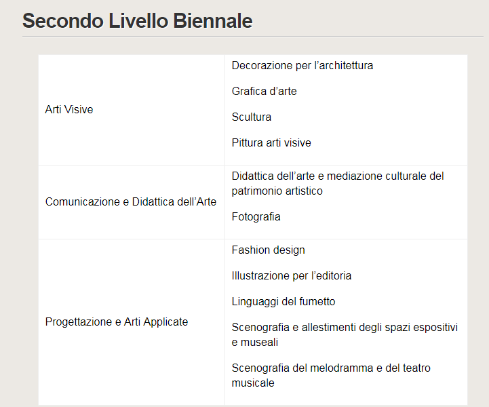
Task: Click the Fotografia course entry
Action: (256, 217)
